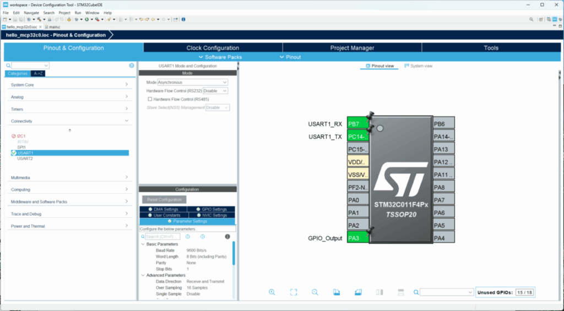Select SPI1 in Connectivity list

pos(21,148)
